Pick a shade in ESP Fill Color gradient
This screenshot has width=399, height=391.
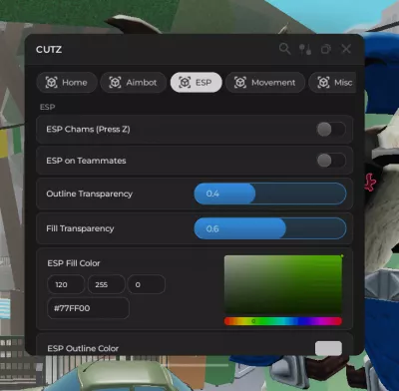(x=283, y=284)
